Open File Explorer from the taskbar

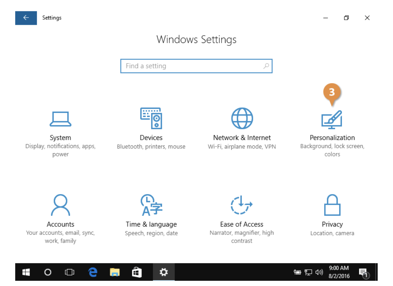click(x=115, y=272)
